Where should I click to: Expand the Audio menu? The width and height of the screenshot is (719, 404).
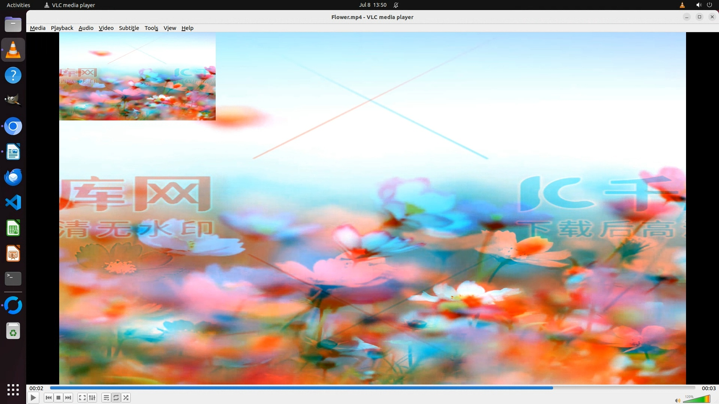point(86,28)
